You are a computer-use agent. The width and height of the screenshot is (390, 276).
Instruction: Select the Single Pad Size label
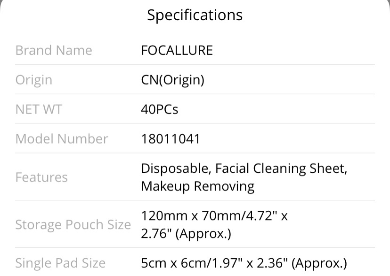(60, 263)
